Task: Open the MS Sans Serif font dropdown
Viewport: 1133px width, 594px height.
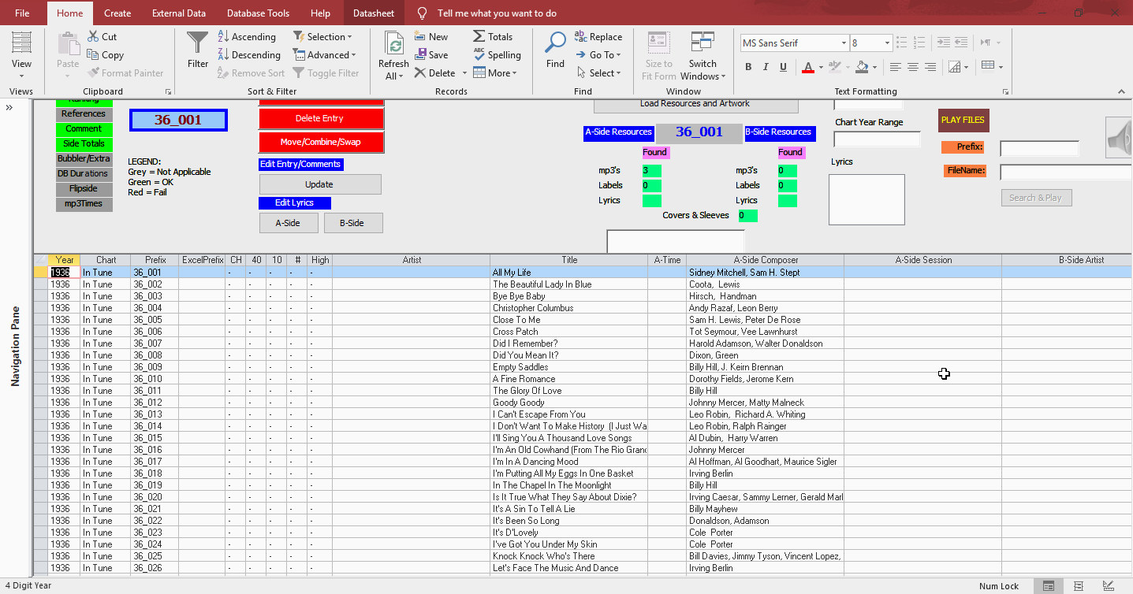Action: 844,43
